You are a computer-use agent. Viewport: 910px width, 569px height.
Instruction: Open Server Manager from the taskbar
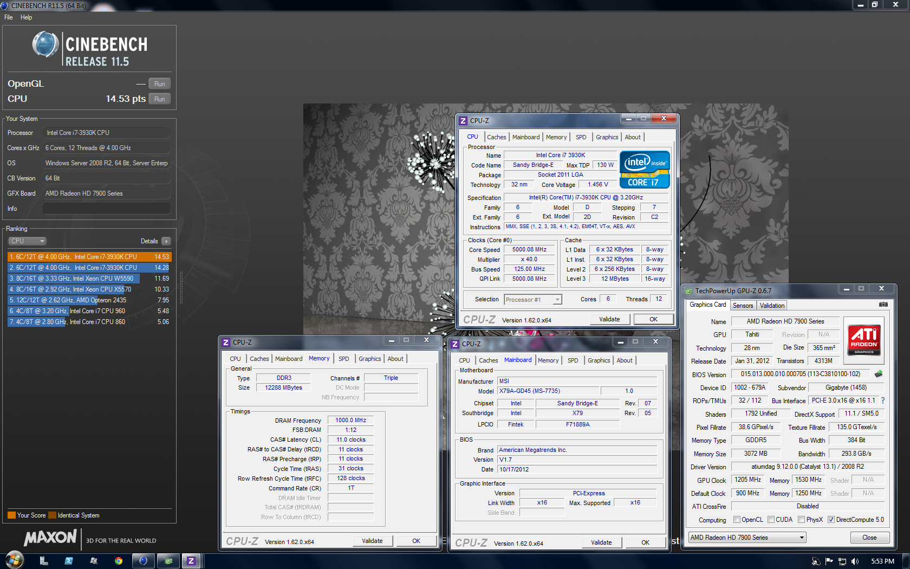click(44, 561)
